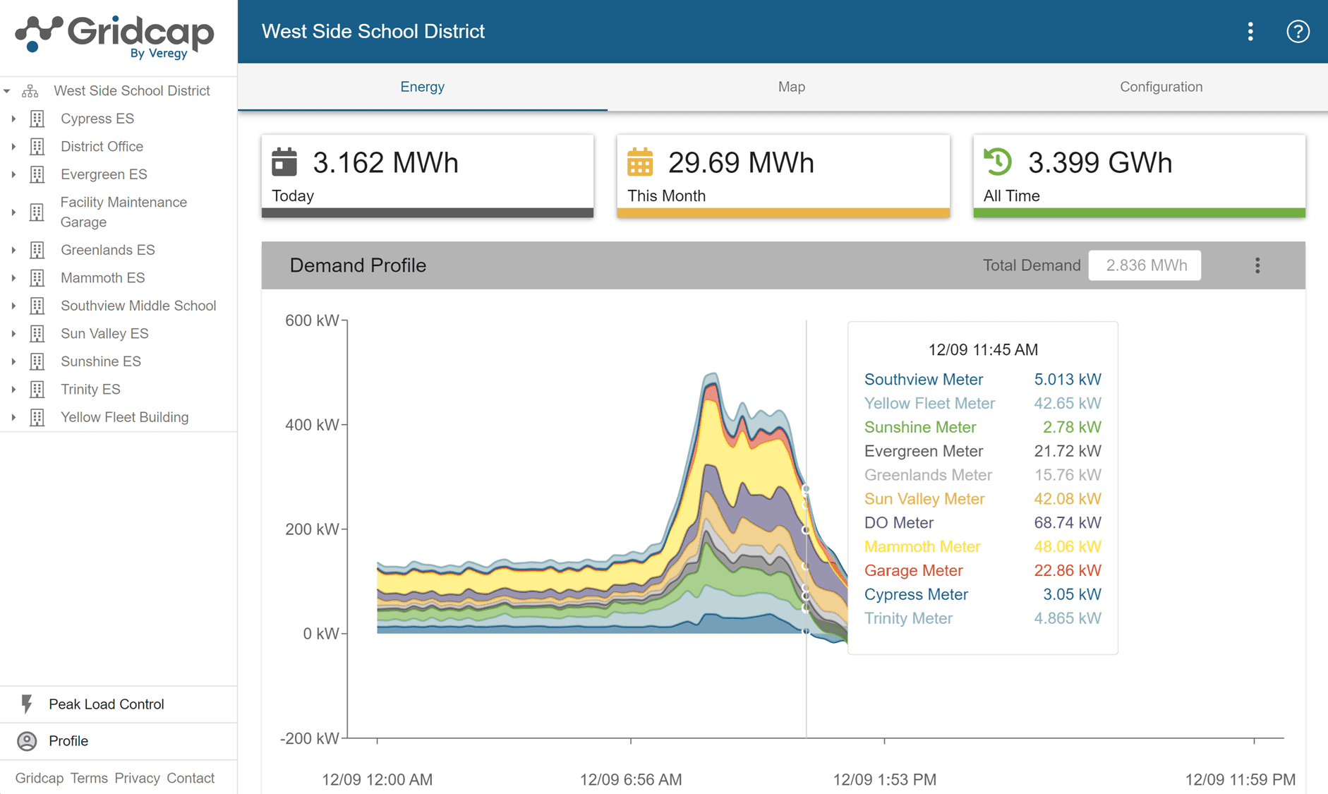Toggle Yellow Fleet Meter in the tooltip legend

(929, 403)
